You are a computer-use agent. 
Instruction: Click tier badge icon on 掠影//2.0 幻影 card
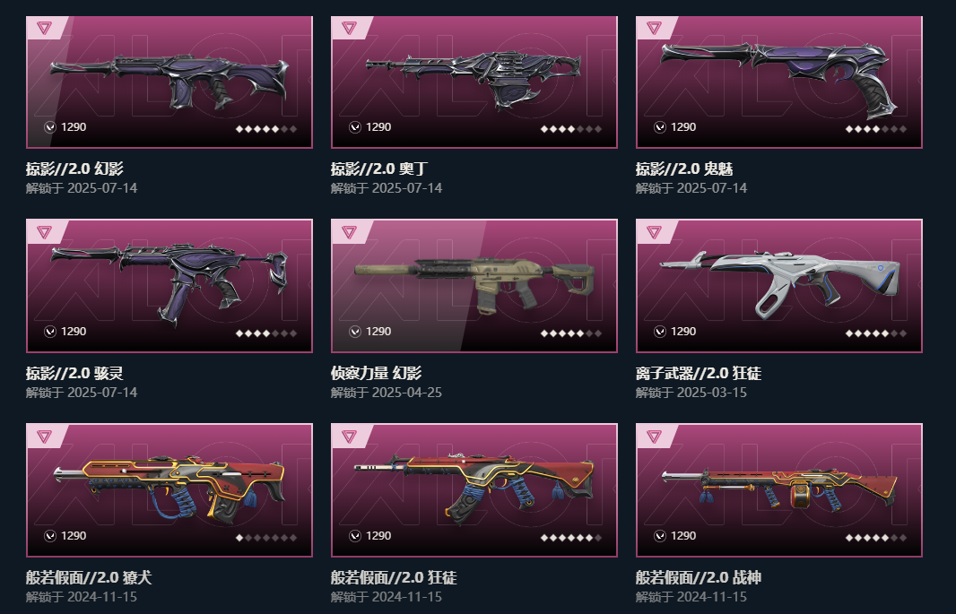[44, 28]
